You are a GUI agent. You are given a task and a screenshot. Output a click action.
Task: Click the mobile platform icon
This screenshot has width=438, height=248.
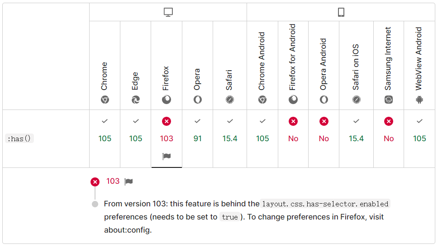(341, 12)
